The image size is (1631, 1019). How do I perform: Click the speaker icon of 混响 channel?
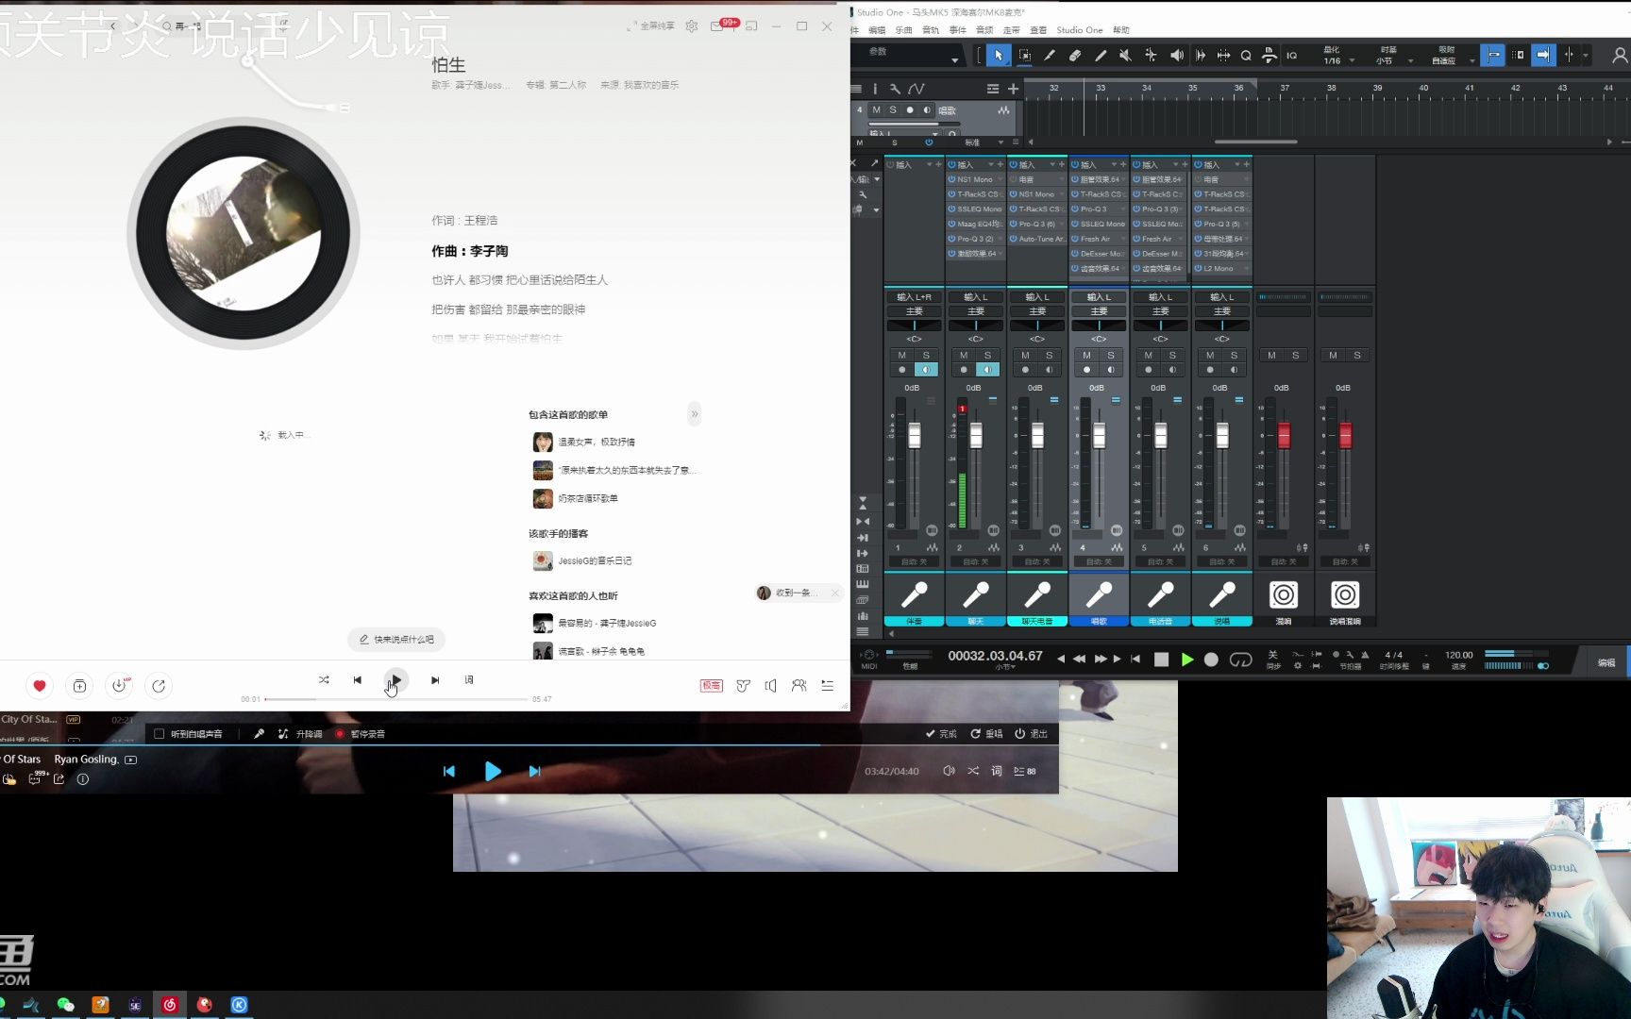click(1284, 594)
